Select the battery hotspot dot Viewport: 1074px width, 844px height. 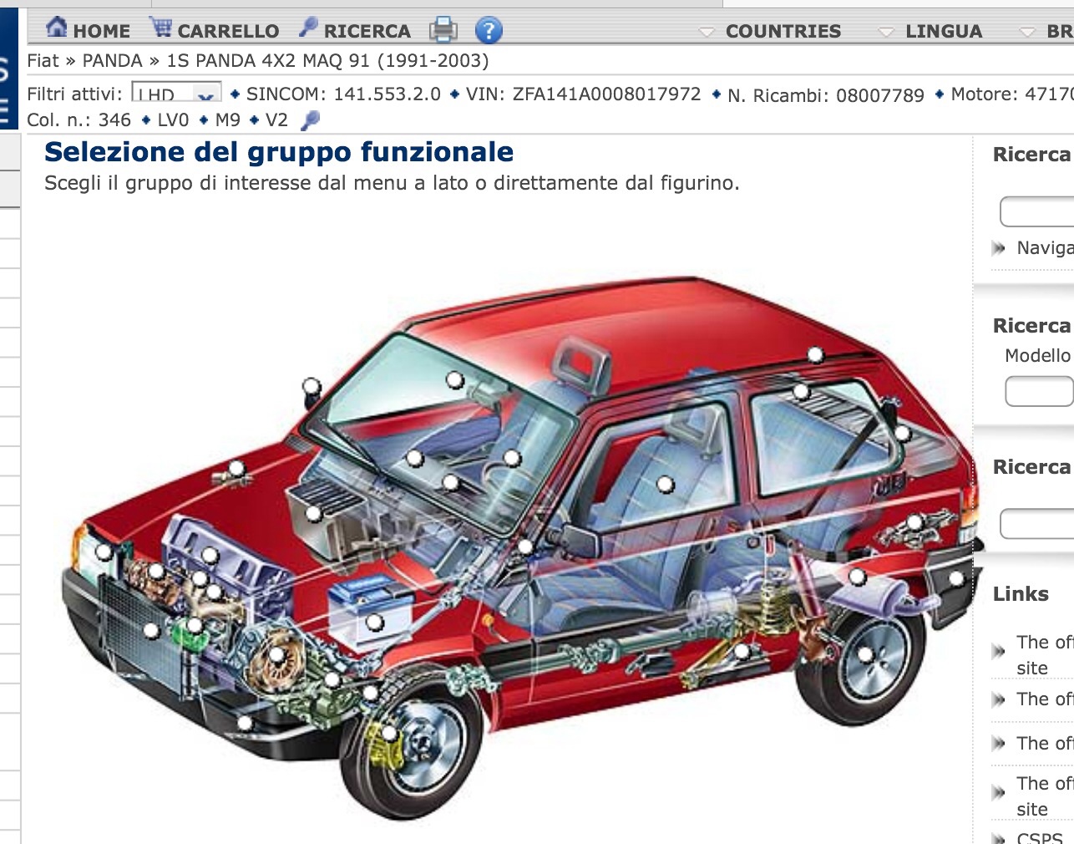374,622
